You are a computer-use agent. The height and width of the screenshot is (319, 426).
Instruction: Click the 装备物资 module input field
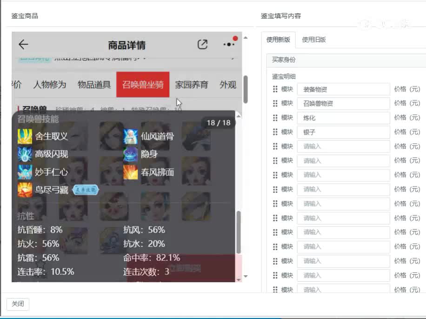[343, 89]
